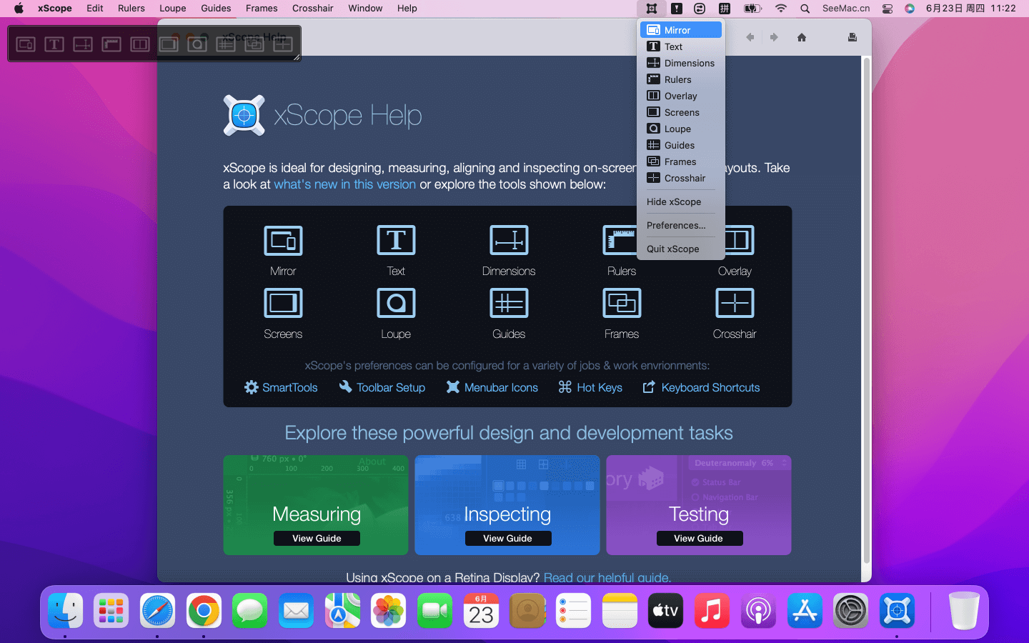Open Wi-Fi status in the menu bar
This screenshot has width=1029, height=643.
pyautogui.click(x=781, y=9)
